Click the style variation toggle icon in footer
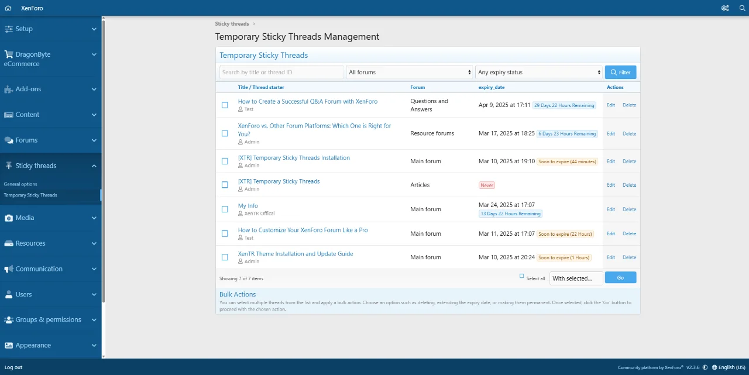This screenshot has height=375, width=749. (x=705, y=367)
